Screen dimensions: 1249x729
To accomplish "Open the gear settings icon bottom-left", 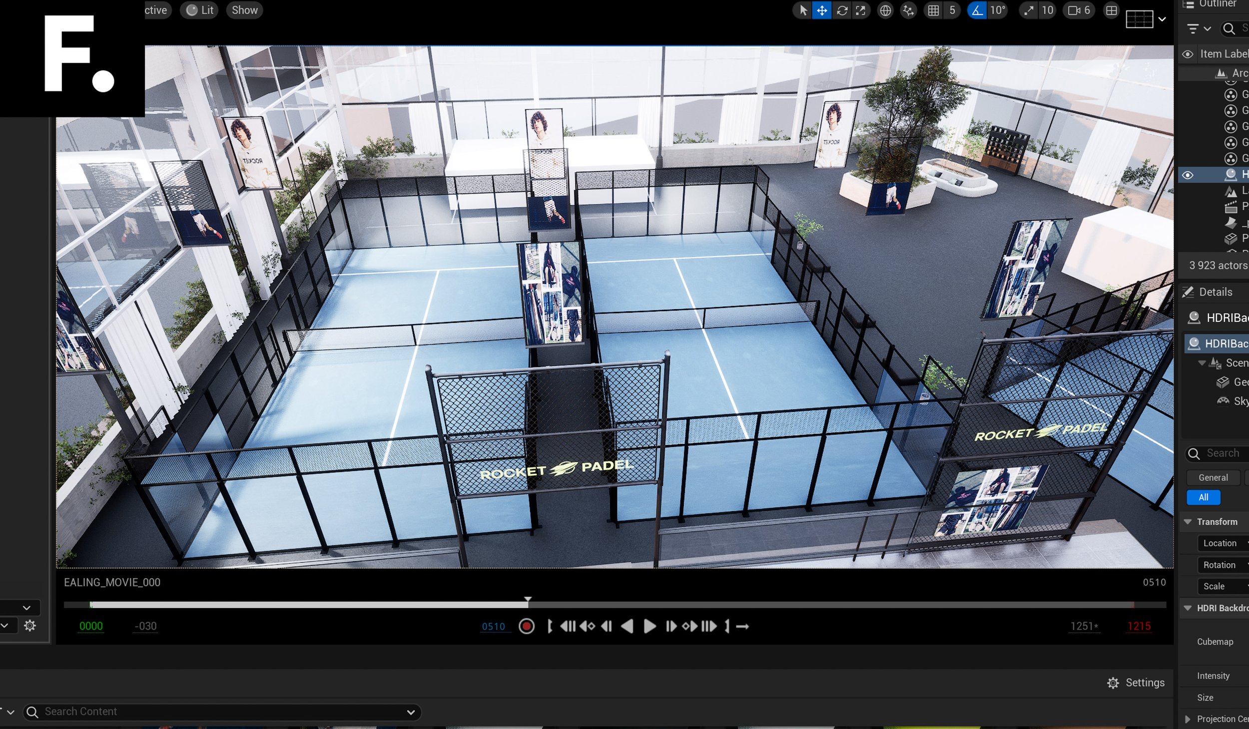I will pyautogui.click(x=30, y=626).
